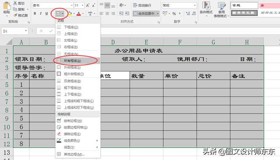Open Format as Table (套用表格格式)

pos(221,10)
